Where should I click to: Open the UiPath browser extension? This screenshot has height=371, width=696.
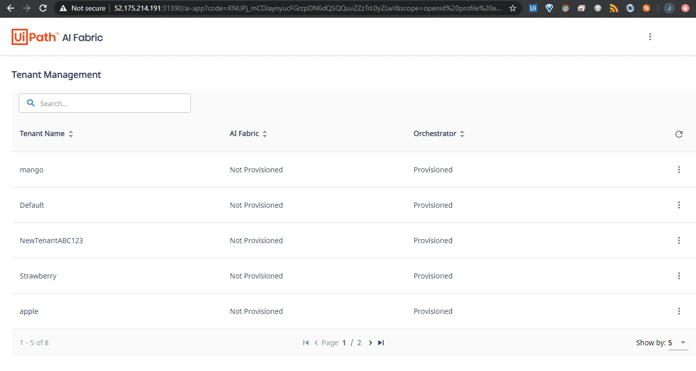[533, 8]
